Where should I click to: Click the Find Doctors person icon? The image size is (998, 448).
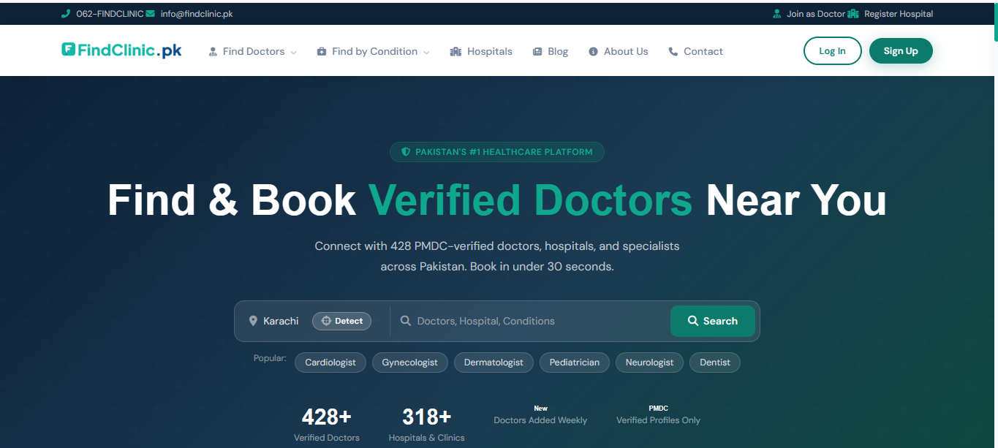click(x=213, y=52)
